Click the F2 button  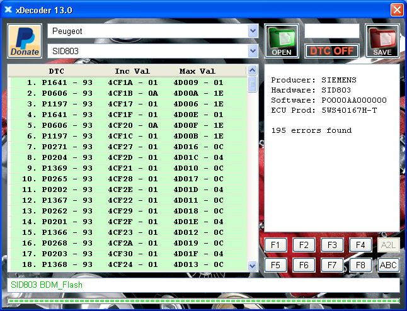coord(304,245)
